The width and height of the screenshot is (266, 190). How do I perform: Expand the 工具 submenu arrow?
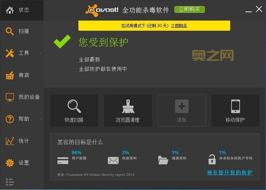41,54
